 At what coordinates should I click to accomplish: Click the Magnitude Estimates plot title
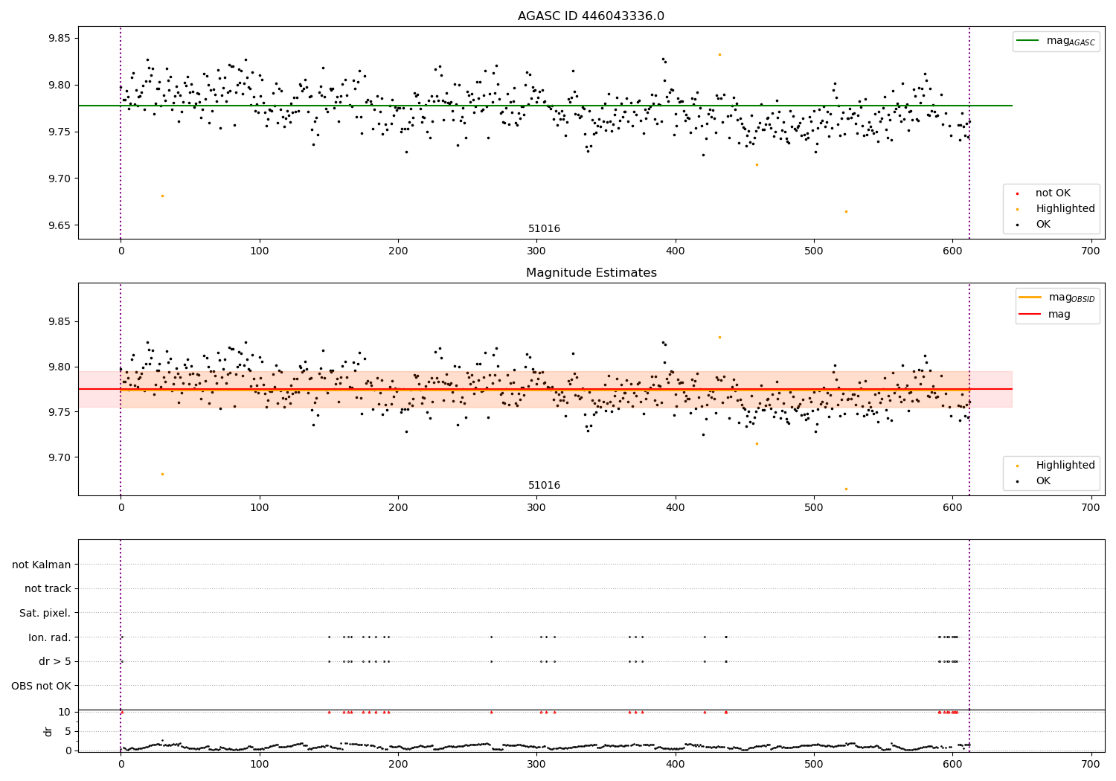(591, 273)
